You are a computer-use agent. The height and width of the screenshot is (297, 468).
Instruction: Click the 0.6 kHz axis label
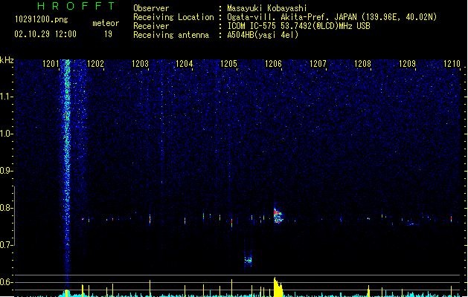7,282
